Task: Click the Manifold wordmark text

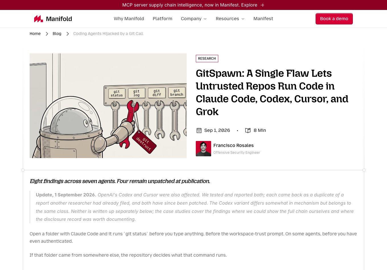Action: pos(59,19)
